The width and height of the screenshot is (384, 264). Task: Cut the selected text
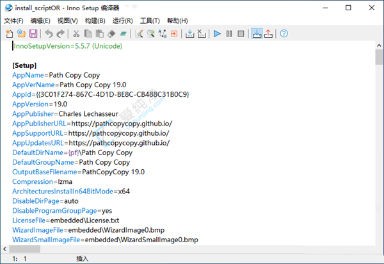click(76, 33)
